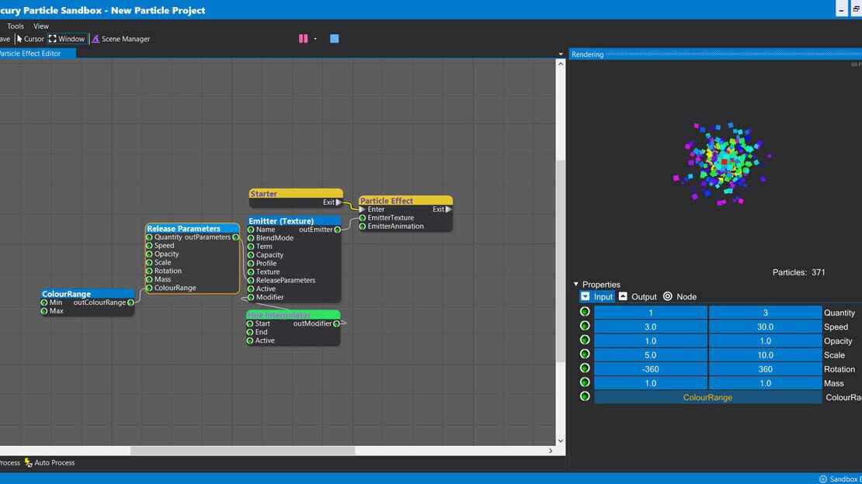Click the ColourRange property field
Image resolution: width=862 pixels, height=484 pixels.
pos(708,397)
